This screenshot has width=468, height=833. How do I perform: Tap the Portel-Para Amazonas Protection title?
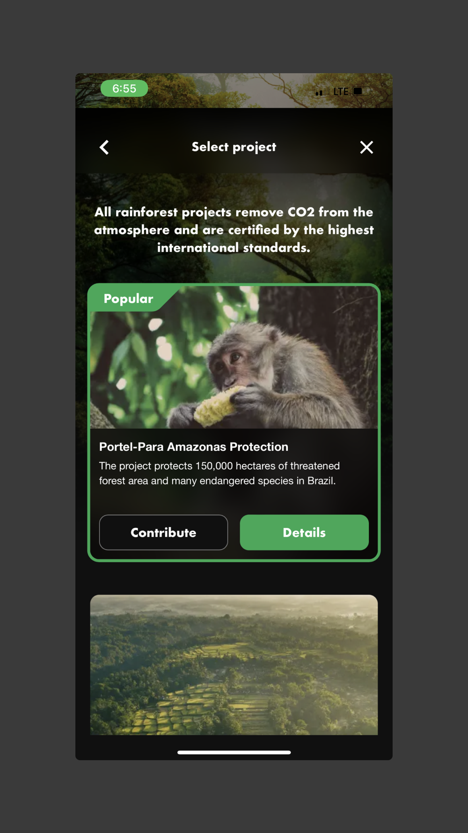(194, 446)
